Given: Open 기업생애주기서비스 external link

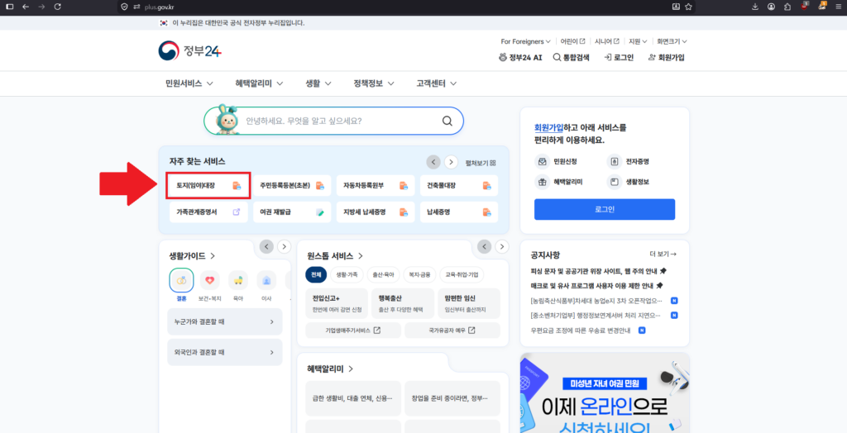Looking at the screenshot, I should click(x=353, y=331).
